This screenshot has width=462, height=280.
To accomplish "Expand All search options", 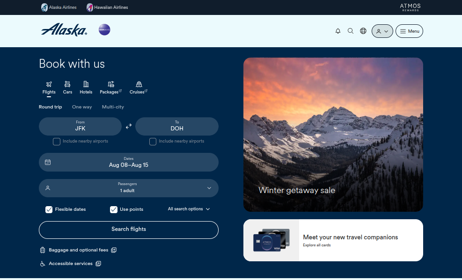I will (189, 209).
